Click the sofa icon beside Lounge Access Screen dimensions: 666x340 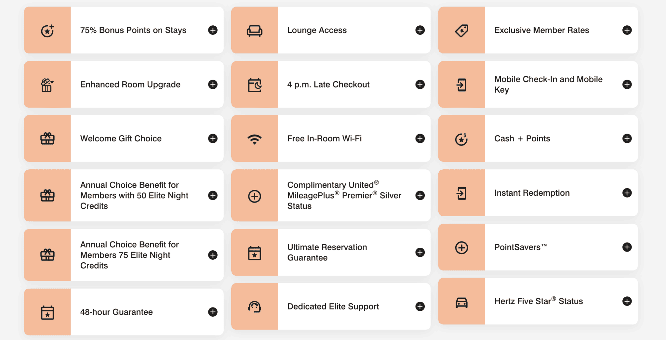[254, 31]
